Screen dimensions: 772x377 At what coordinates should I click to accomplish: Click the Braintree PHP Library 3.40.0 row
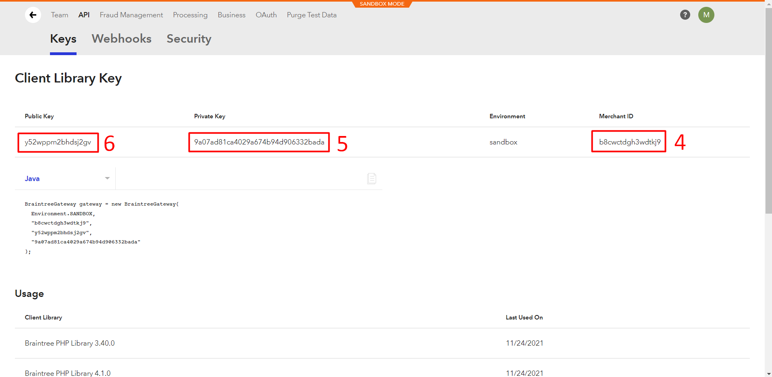pyautogui.click(x=70, y=343)
